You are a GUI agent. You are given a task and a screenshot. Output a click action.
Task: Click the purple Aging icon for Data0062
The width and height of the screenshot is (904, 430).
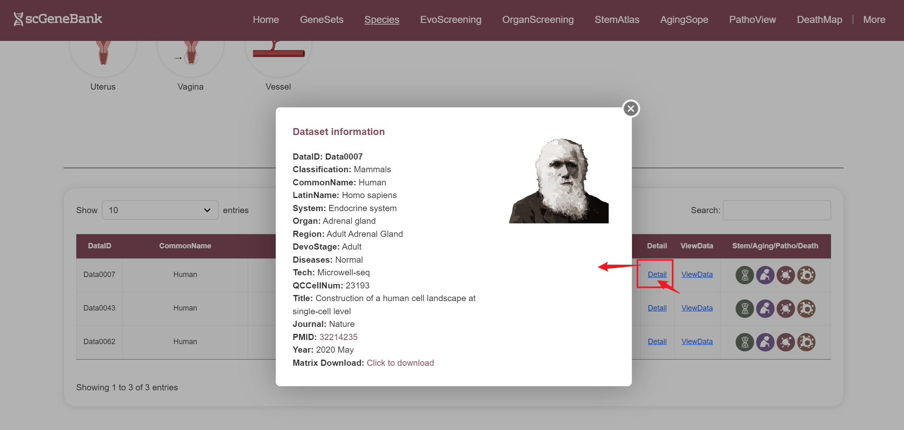click(765, 342)
